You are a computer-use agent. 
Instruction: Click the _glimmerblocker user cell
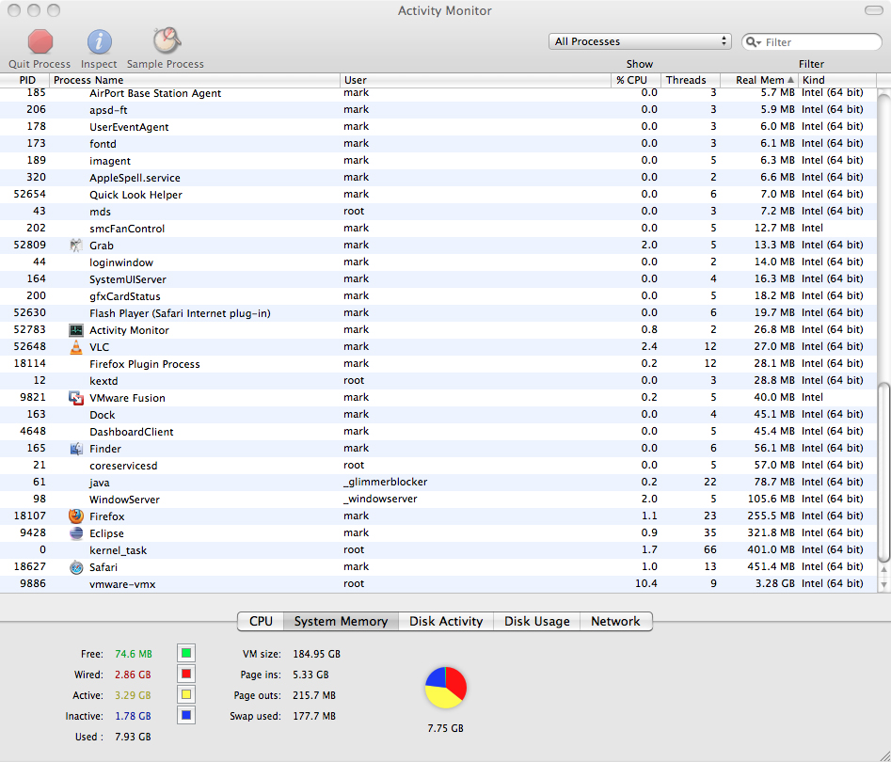(385, 482)
